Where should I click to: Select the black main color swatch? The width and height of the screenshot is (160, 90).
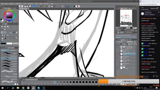(x=3, y=43)
